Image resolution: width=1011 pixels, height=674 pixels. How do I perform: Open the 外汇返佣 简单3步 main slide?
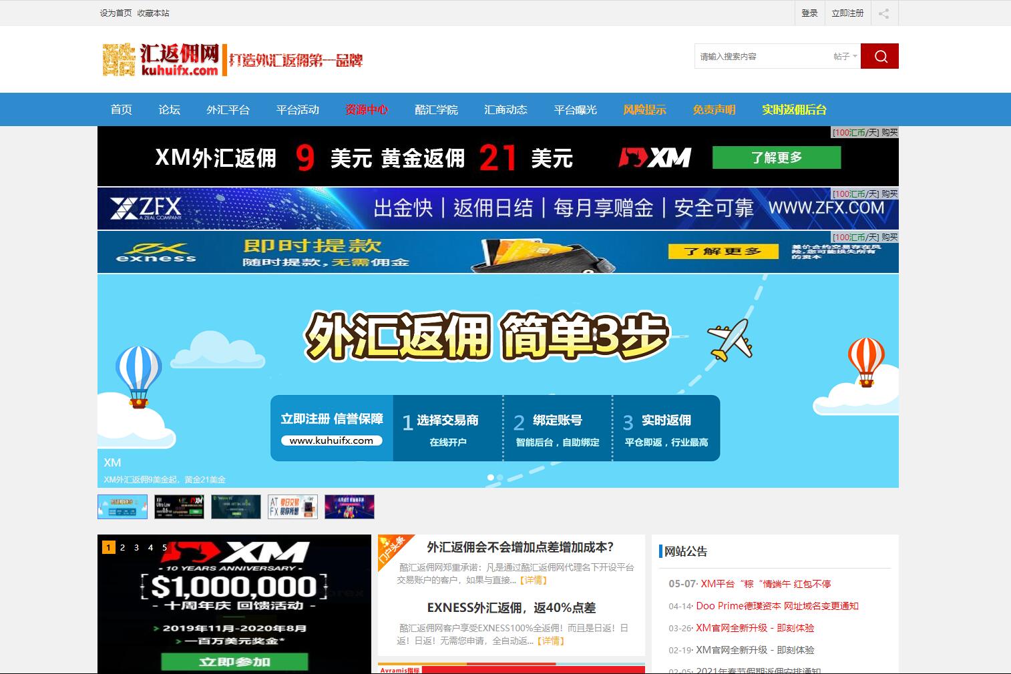click(498, 380)
